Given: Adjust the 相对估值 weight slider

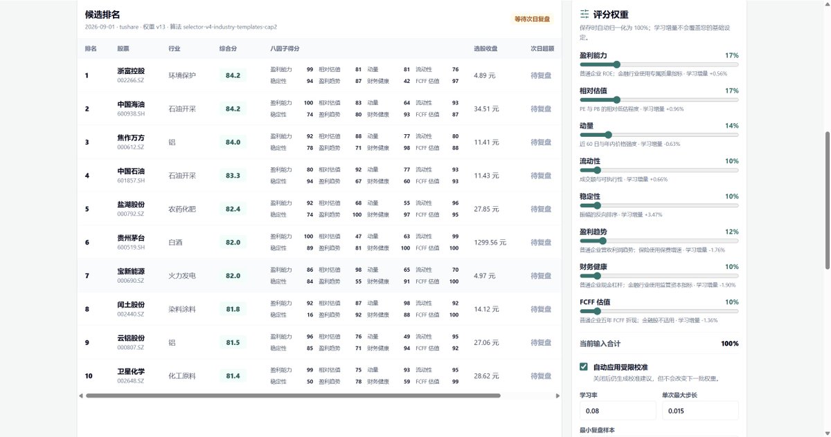Looking at the screenshot, I should click(x=659, y=100).
